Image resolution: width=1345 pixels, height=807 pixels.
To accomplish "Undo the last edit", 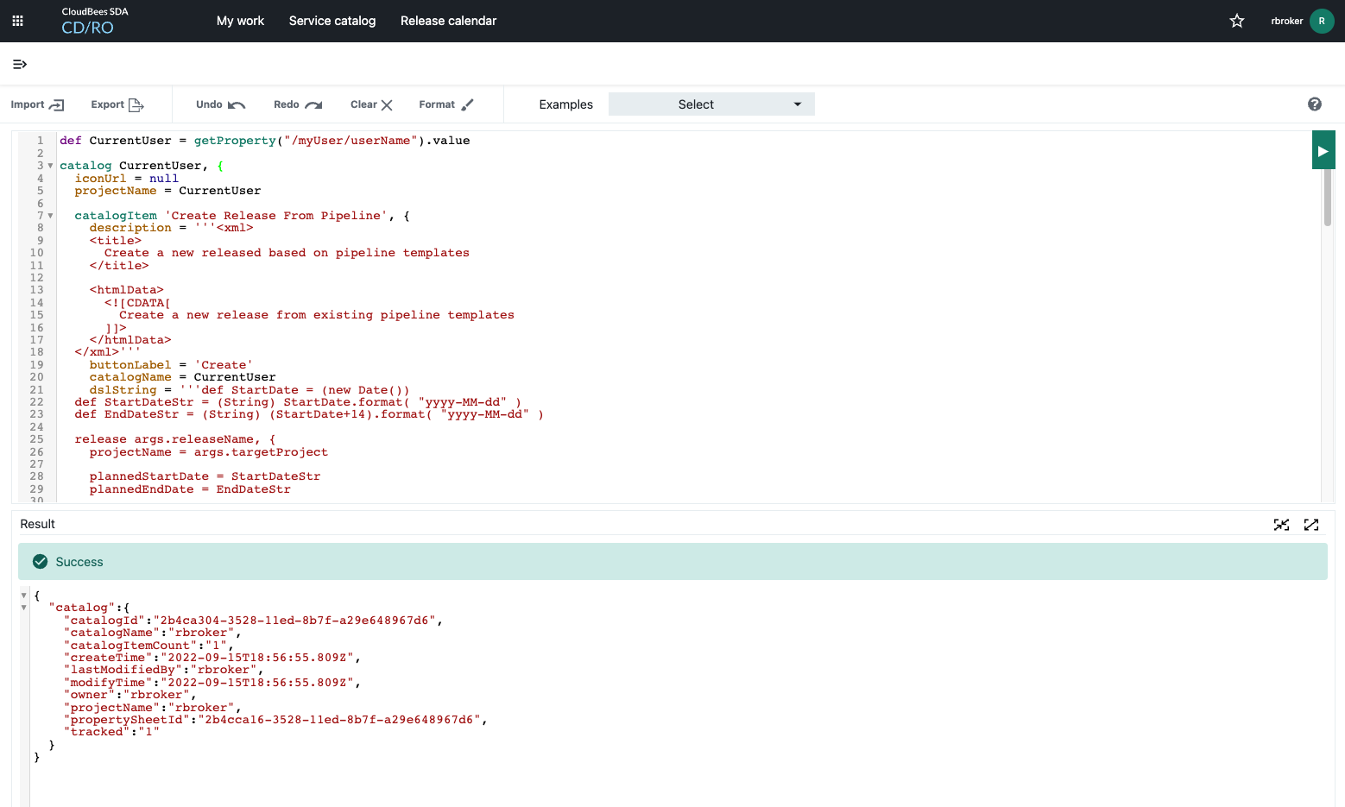I will pyautogui.click(x=219, y=104).
